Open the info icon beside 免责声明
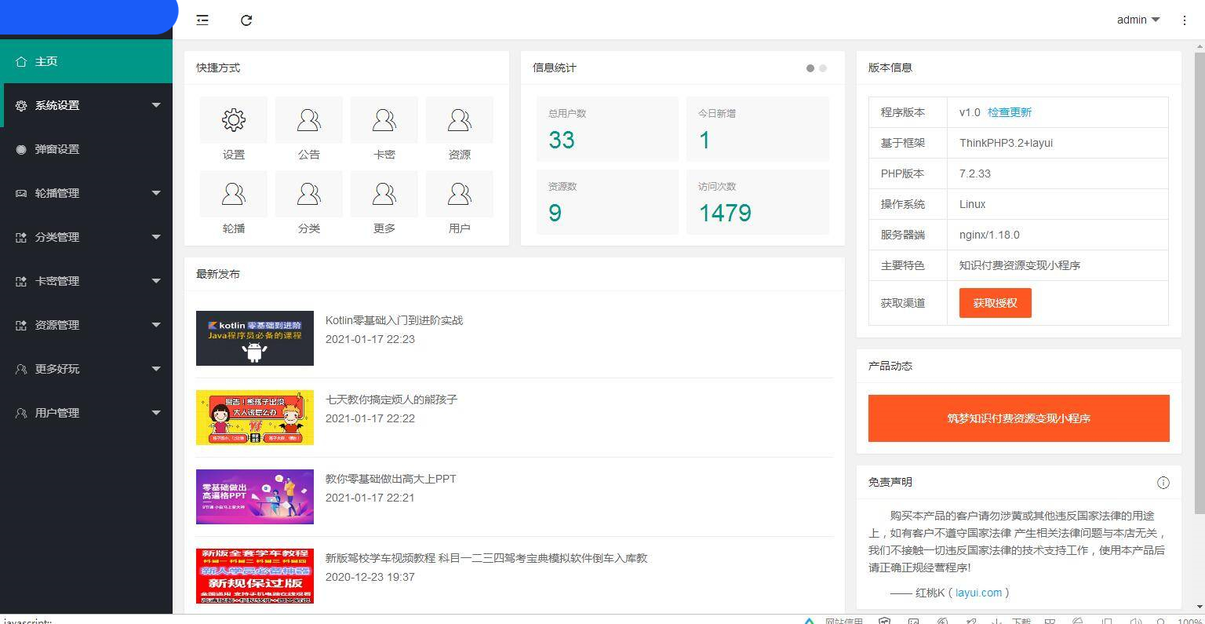1205x624 pixels. (x=1163, y=483)
